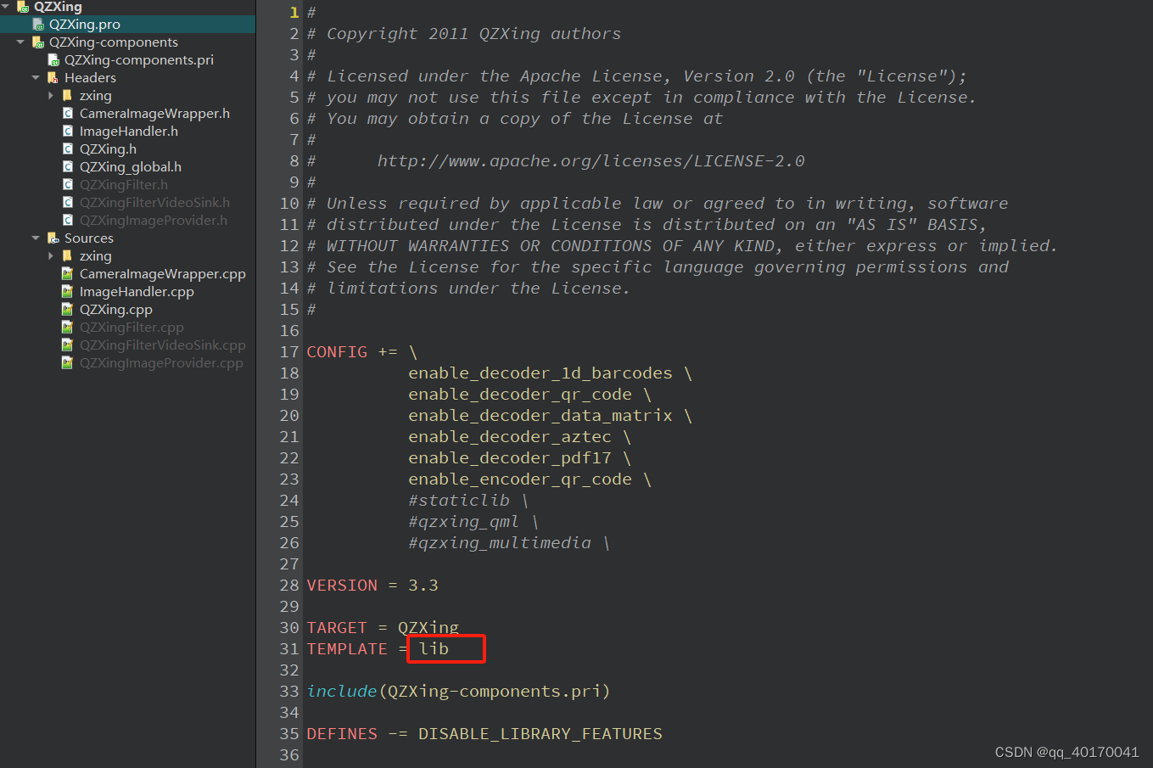Viewport: 1153px width, 768px height.
Task: Click the Headers folder icon
Action: coord(53,78)
